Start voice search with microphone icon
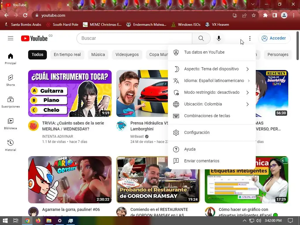Viewport: 300px width, 225px height. (x=219, y=38)
